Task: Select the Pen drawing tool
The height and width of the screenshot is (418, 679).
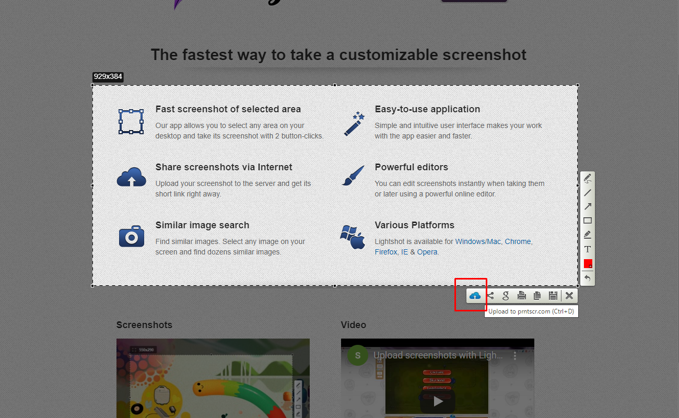Action: click(588, 179)
